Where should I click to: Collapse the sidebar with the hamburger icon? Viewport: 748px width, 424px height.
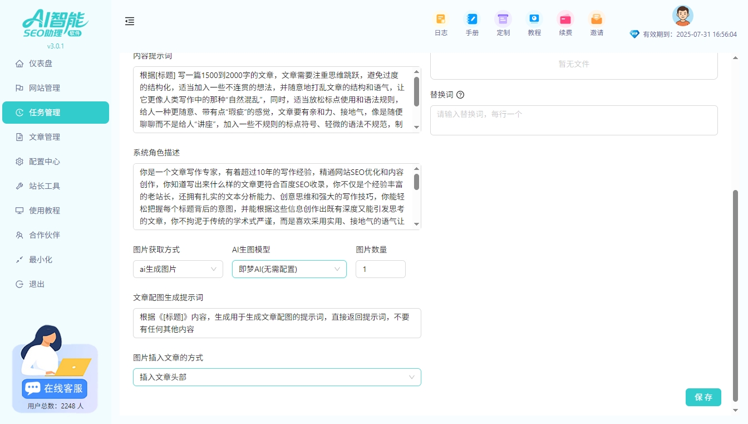(130, 21)
